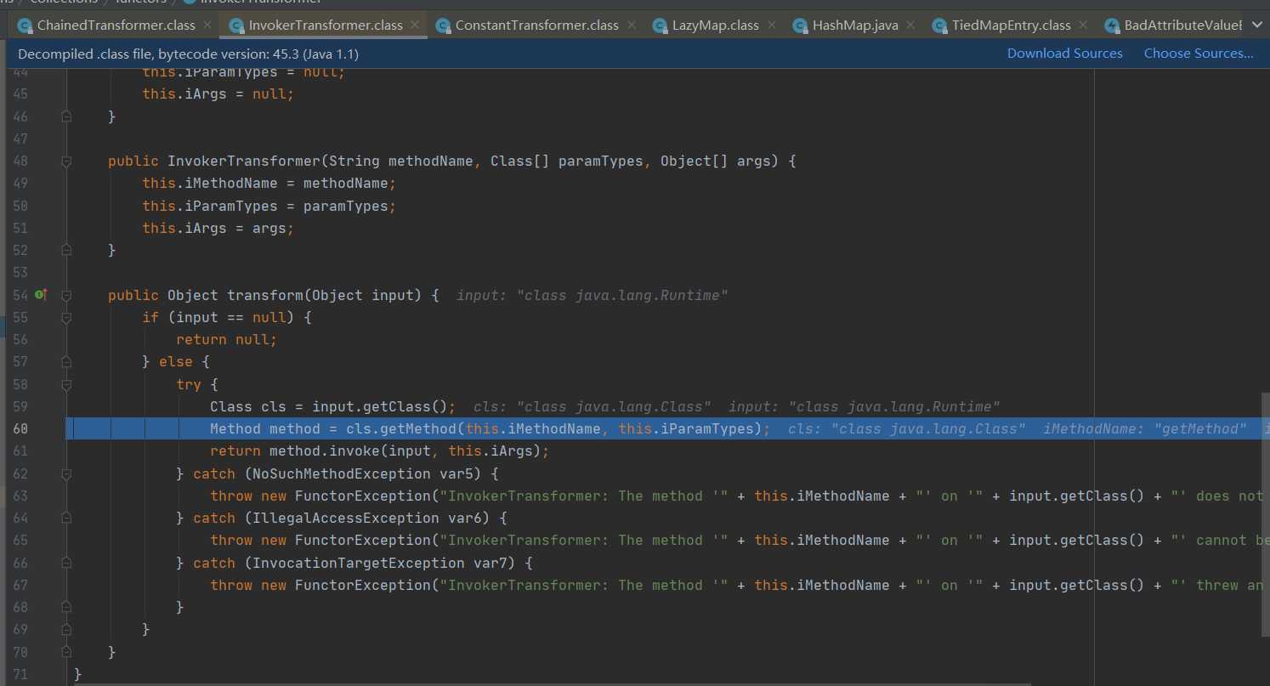
Task: Click line number 49 in the gutter
Action: pyautogui.click(x=20, y=183)
